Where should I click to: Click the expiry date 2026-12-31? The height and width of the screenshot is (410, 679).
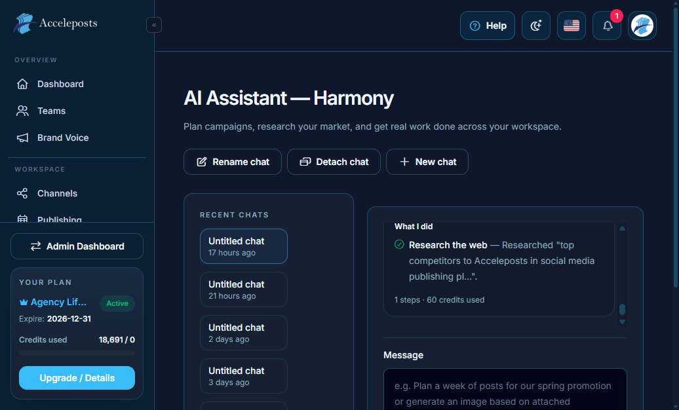coord(69,319)
